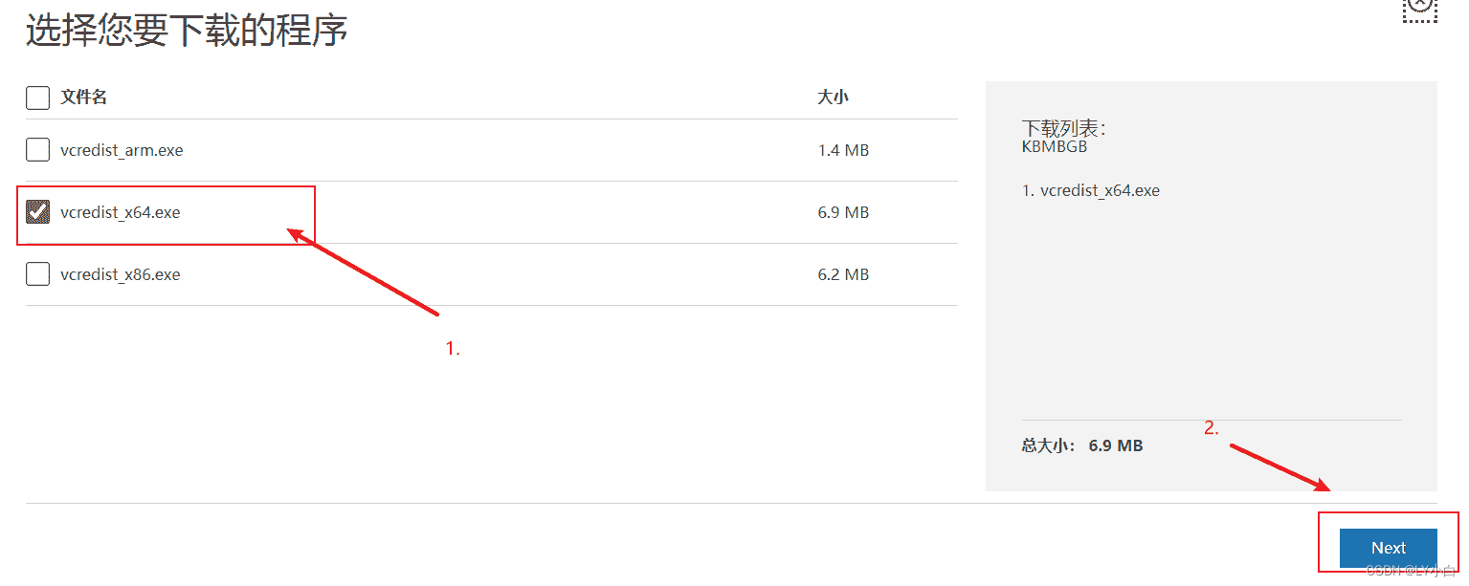Uncheck the vcredist_x64.exe checkbox

37,212
